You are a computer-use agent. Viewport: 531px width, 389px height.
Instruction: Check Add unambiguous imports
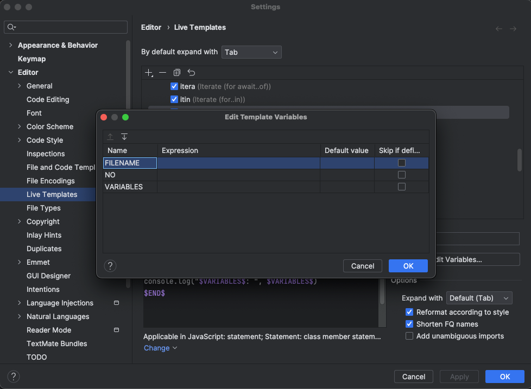coord(409,336)
